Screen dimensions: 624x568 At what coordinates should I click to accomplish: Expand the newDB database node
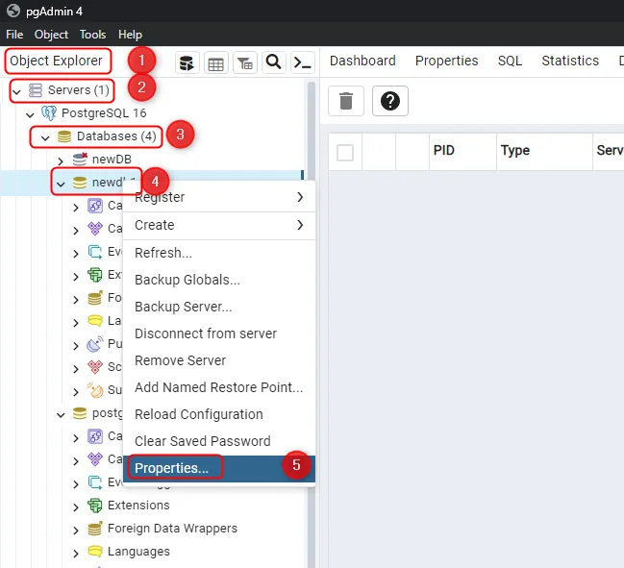[x=61, y=160]
